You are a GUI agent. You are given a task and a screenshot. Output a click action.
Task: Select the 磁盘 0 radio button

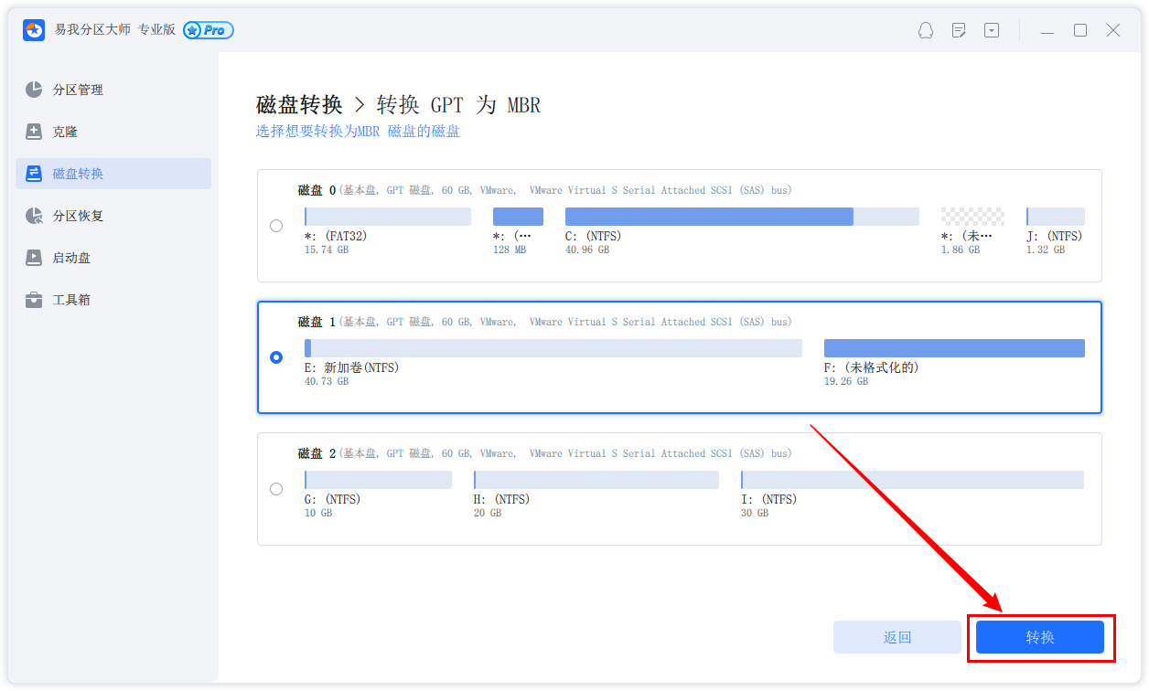point(276,226)
